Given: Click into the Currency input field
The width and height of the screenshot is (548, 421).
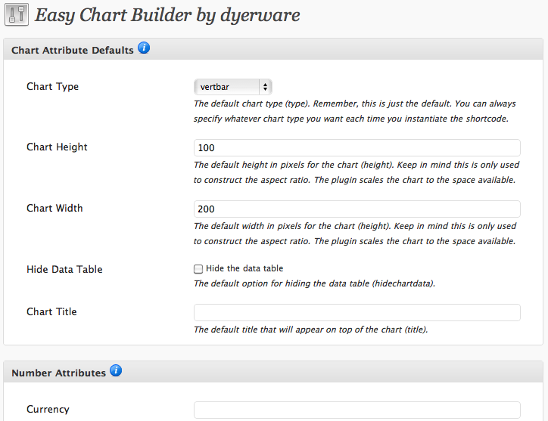Looking at the screenshot, I should tap(357, 410).
